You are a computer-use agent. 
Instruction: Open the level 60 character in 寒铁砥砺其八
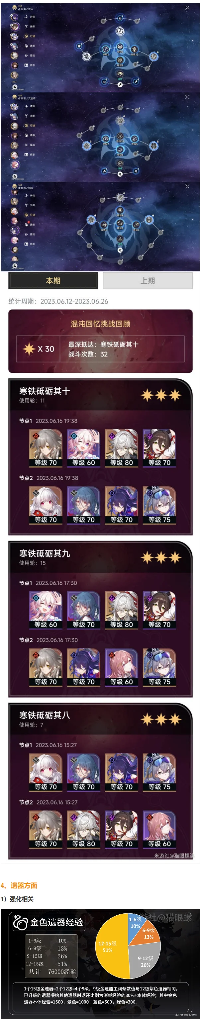(x=159, y=829)
